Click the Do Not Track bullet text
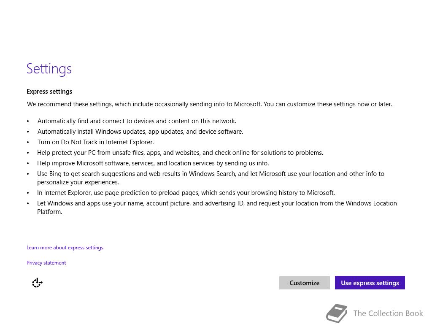Screen dimensions: 432x324 click(96, 142)
